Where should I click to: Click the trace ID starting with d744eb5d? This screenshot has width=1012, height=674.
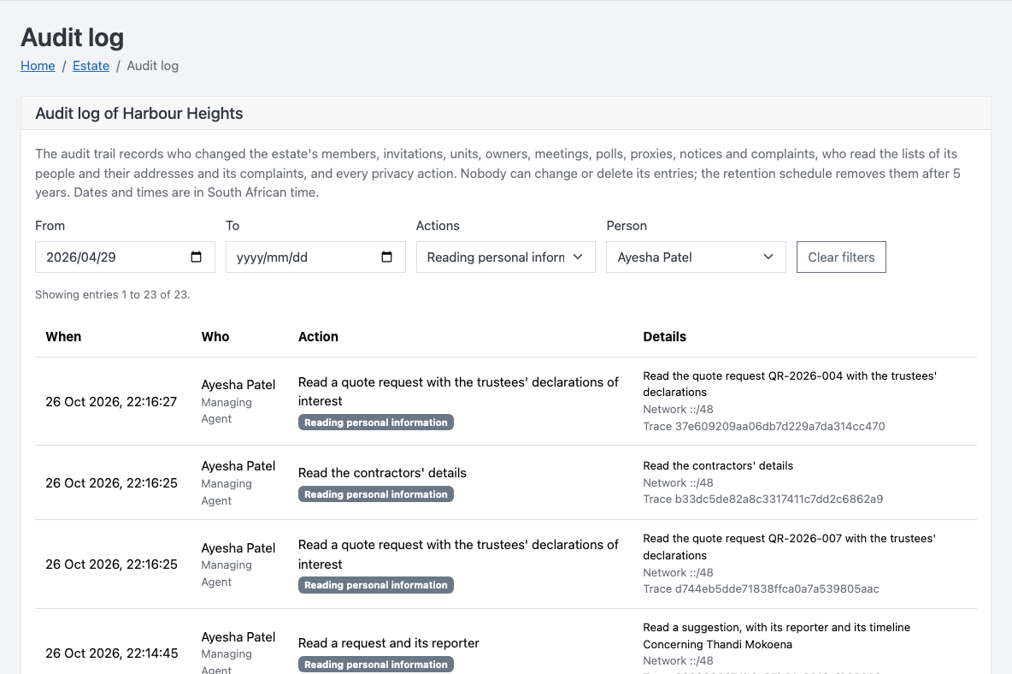click(761, 588)
